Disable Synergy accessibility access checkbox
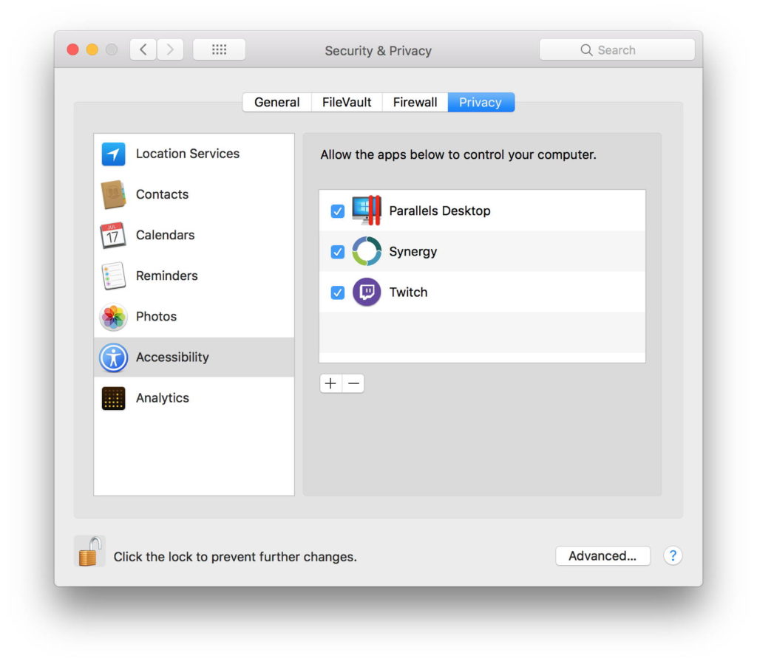 coord(338,252)
